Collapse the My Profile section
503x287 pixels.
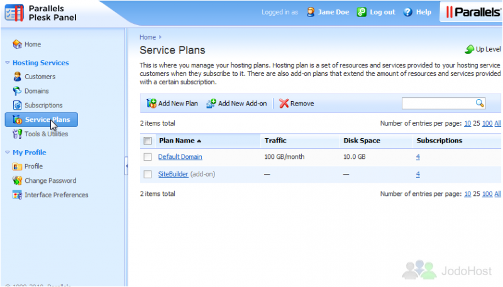pos(8,153)
